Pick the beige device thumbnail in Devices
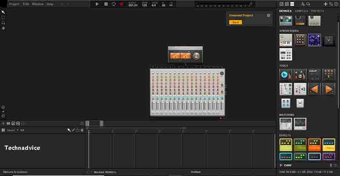The height and width of the screenshot is (176, 340). (314, 21)
